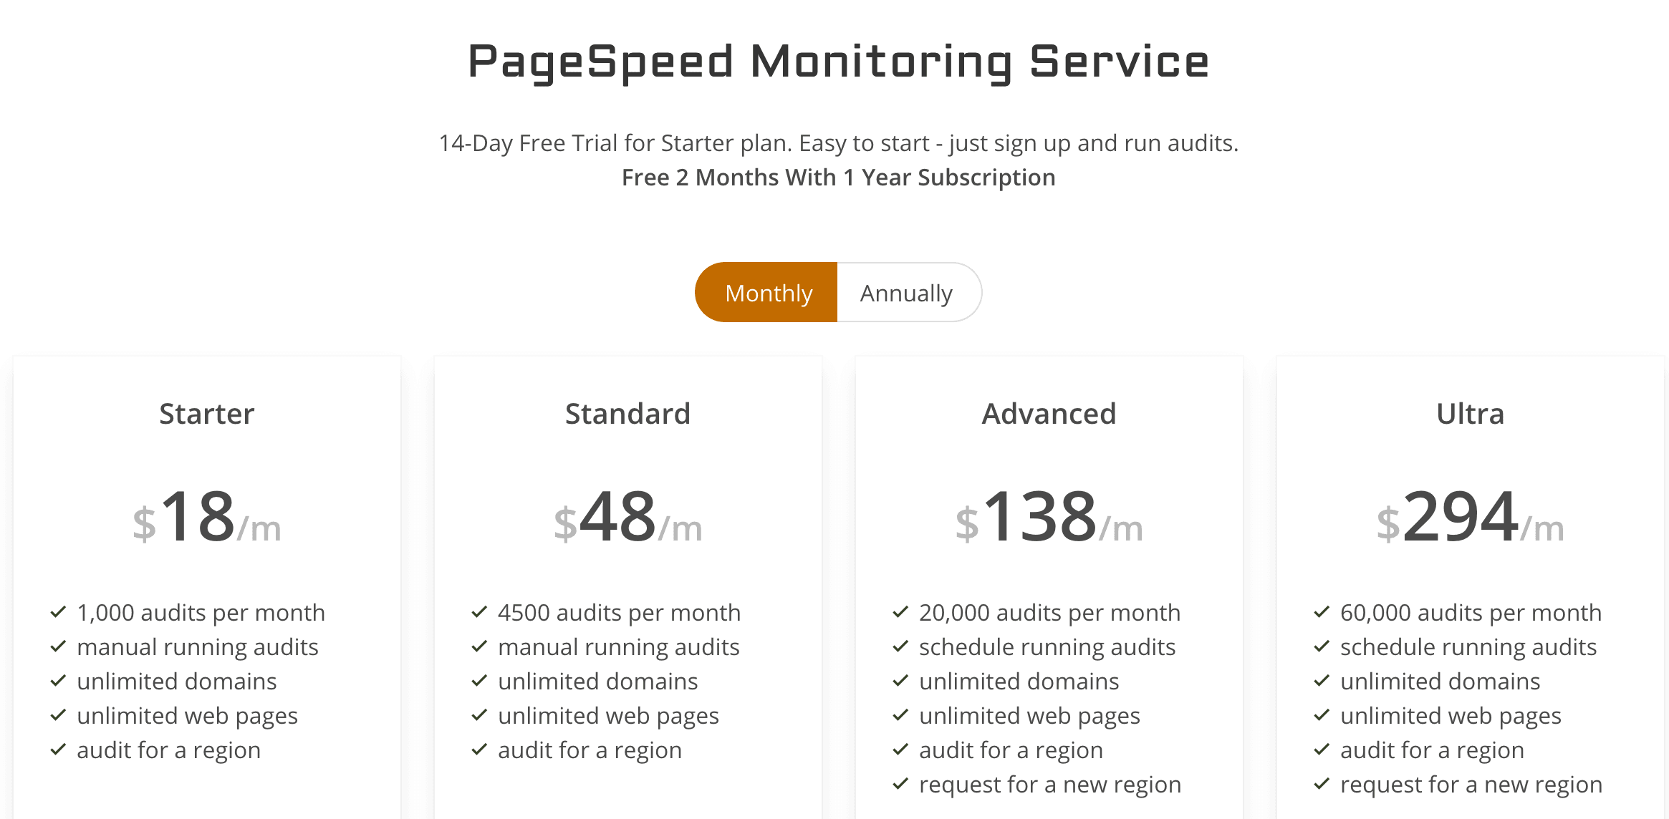Click checkmark by Starter audit for a region

click(58, 750)
